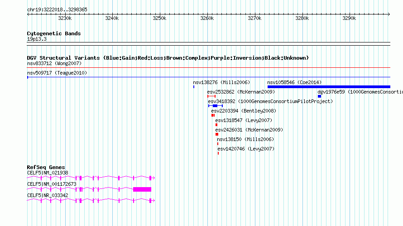Select the CELF5 NM_021938 transcript glyph
Image resolution: width=403 pixels, height=226 pixels.
click(91, 178)
